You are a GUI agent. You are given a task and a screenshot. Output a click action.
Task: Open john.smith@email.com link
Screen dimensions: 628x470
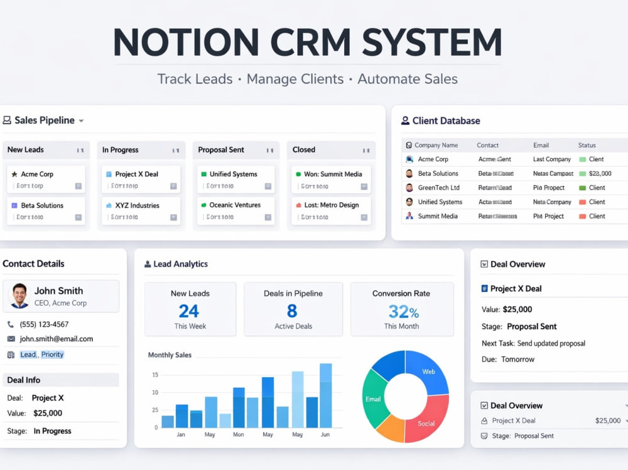[x=57, y=339]
